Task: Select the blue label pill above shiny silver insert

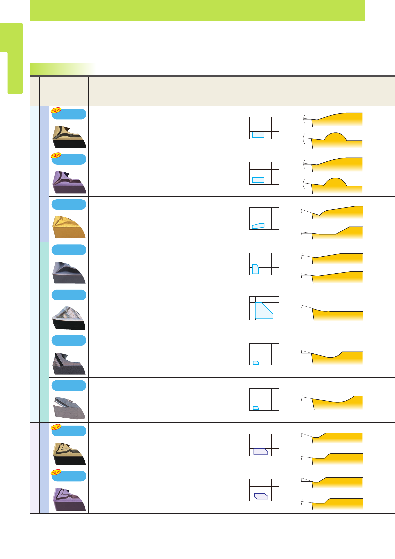Action: (69, 295)
